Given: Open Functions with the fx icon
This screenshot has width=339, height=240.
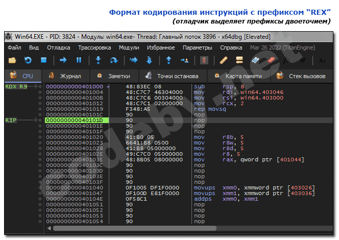Looking at the screenshot, I should point(287,60).
